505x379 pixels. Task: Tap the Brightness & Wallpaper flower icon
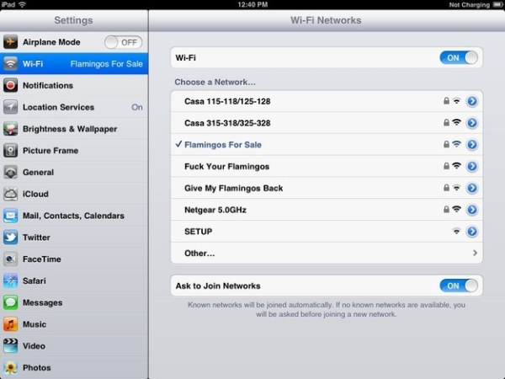(10, 129)
